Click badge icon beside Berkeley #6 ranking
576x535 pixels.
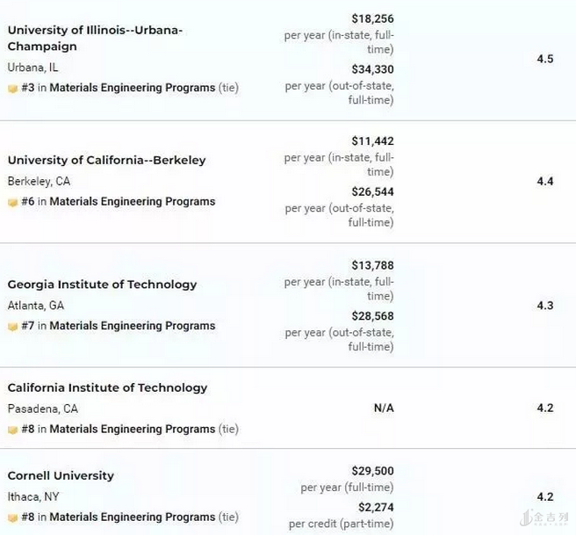(12, 202)
